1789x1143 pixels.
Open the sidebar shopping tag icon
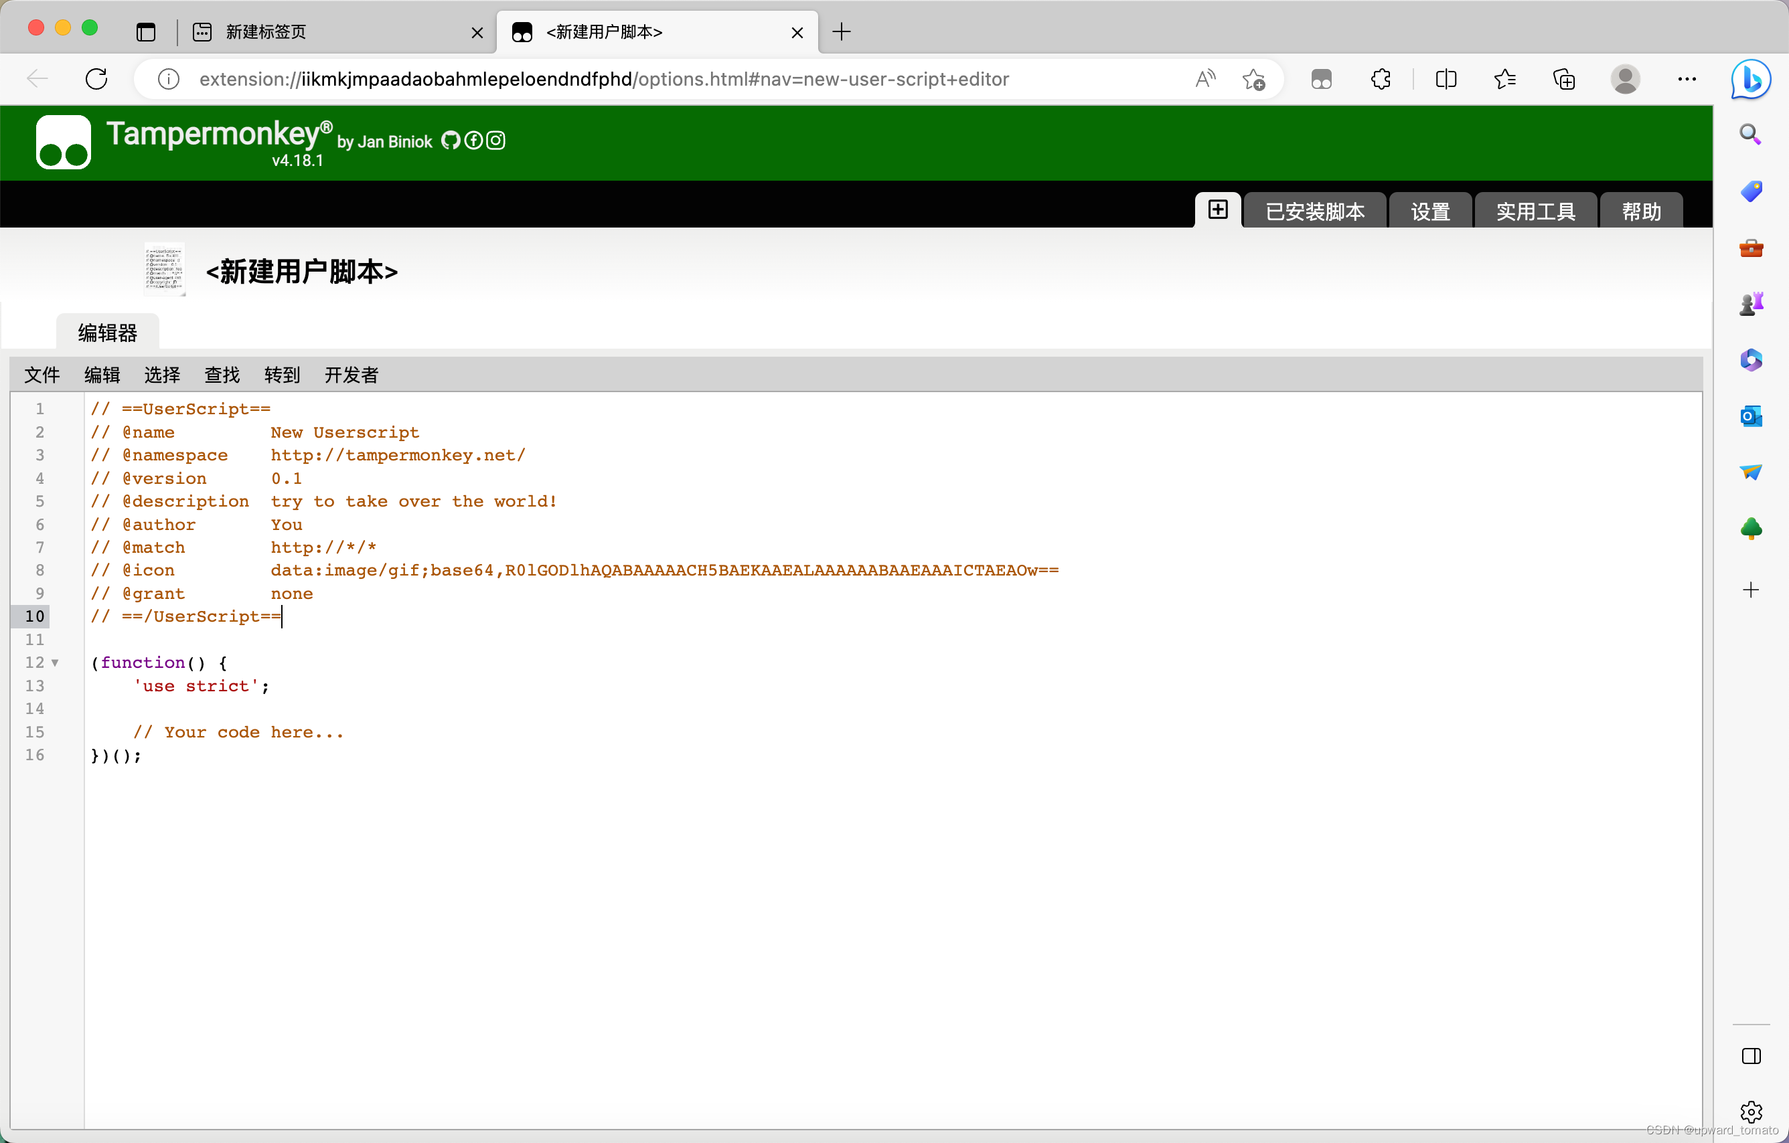[x=1751, y=191]
